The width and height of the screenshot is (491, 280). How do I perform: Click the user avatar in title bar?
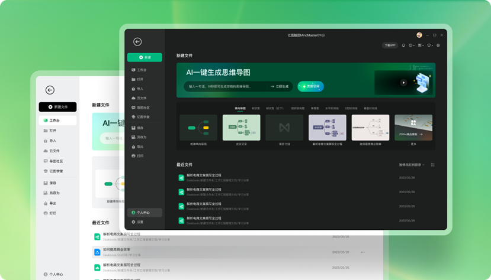[x=419, y=35]
